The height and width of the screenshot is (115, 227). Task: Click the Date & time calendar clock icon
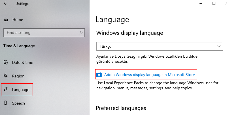pos(6,62)
